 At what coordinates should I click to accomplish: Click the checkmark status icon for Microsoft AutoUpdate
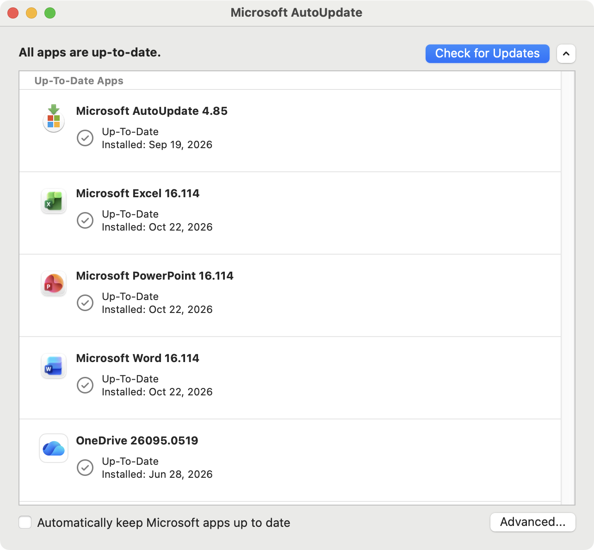pos(85,138)
